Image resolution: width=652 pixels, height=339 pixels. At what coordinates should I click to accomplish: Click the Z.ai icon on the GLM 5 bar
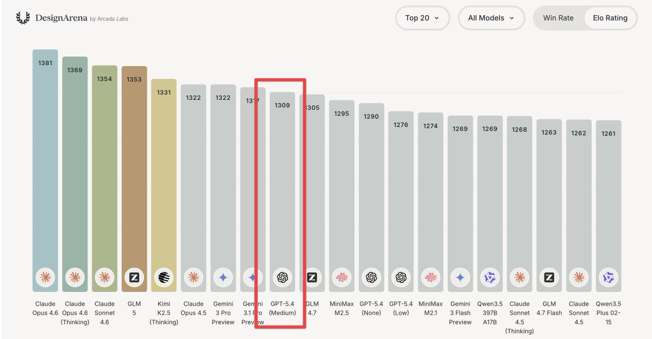point(134,278)
